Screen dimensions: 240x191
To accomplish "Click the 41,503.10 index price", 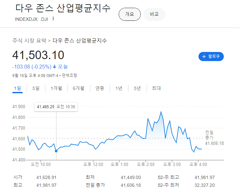I will (x=38, y=55).
